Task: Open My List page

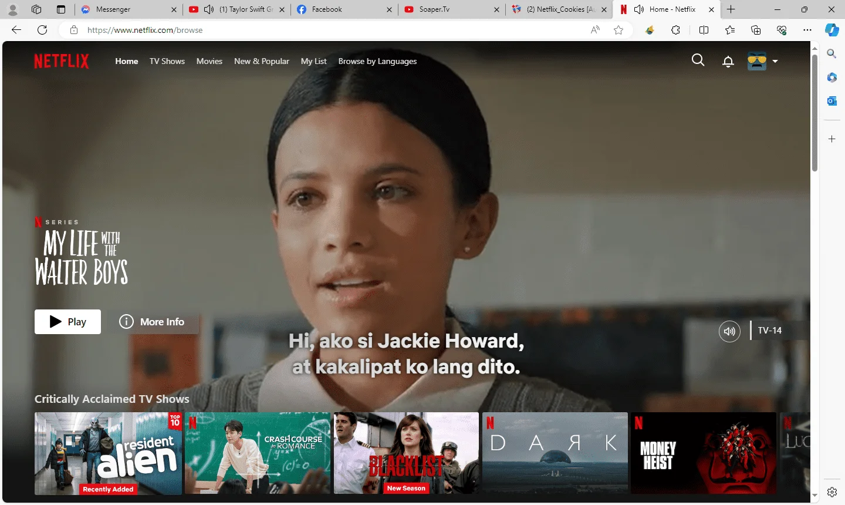Action: click(314, 61)
